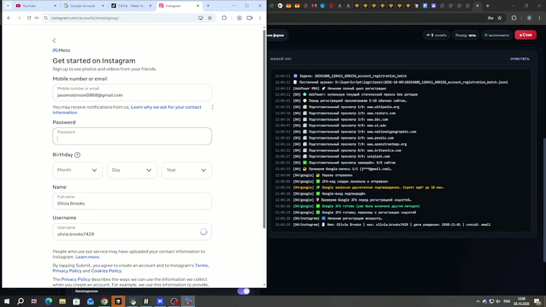Screen dimensions: 546x307
Task: Open Chrome from the Windows taskbar
Action: [x=104, y=301]
